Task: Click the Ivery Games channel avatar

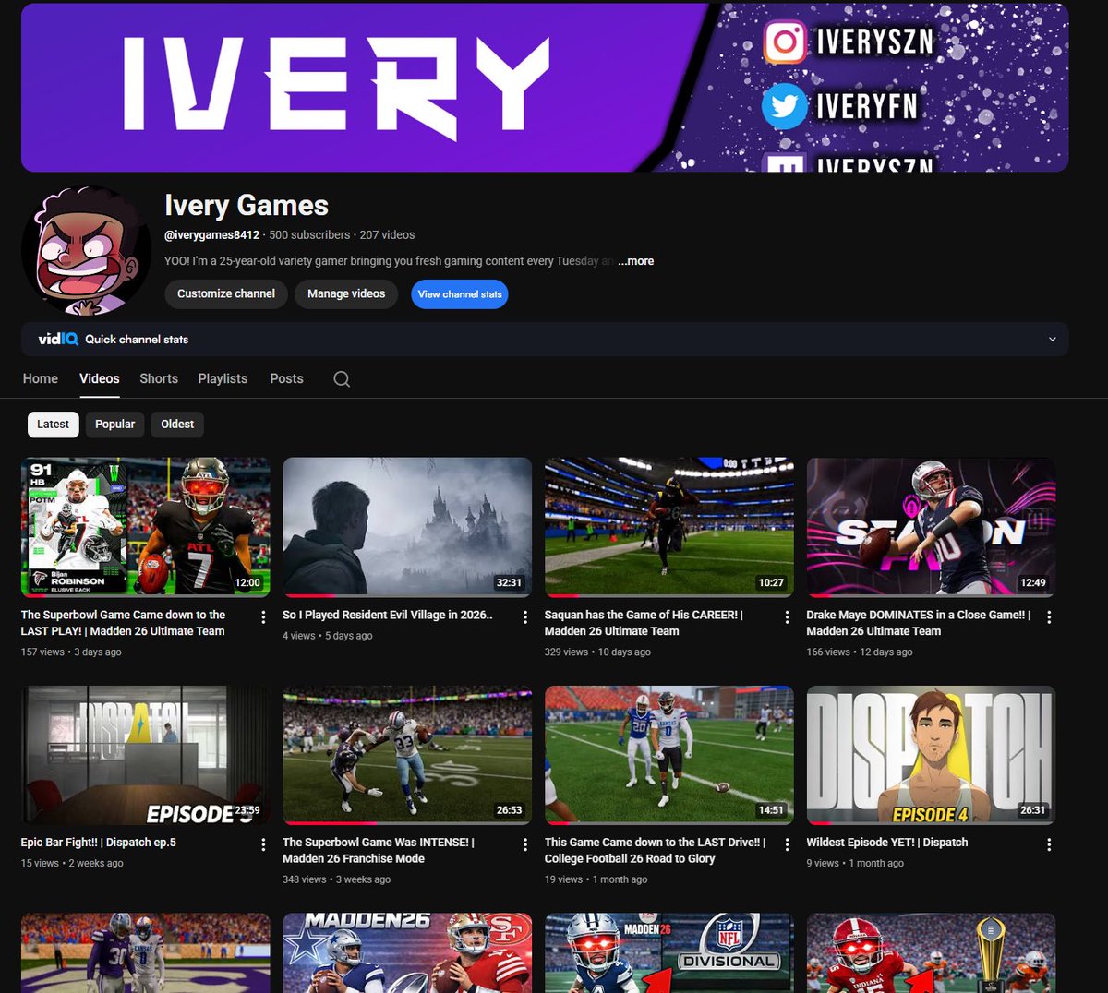Action: [86, 251]
